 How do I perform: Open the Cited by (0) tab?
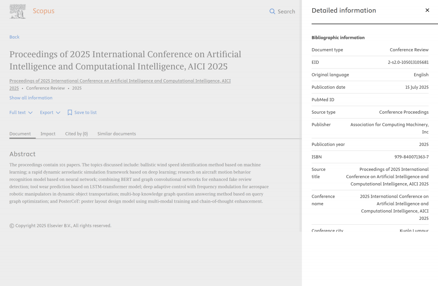click(x=76, y=134)
